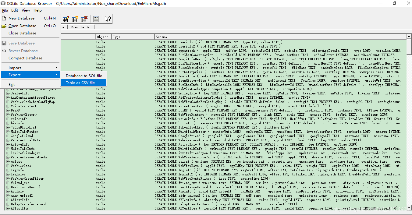This screenshot has height=215, width=412.
Task: Click the Modify Table pencil toolbar icon
Action: (x=66, y=19)
